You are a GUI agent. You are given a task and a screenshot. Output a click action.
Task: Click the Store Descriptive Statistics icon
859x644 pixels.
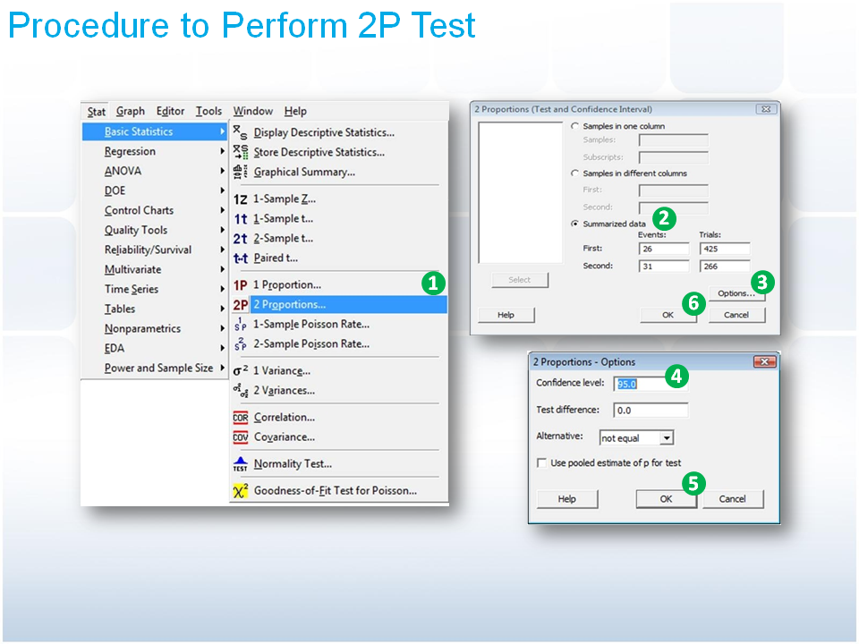tap(240, 152)
